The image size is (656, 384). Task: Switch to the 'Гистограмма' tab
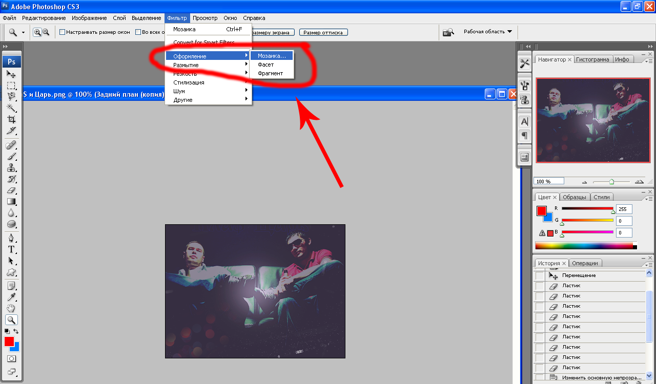tap(592, 59)
